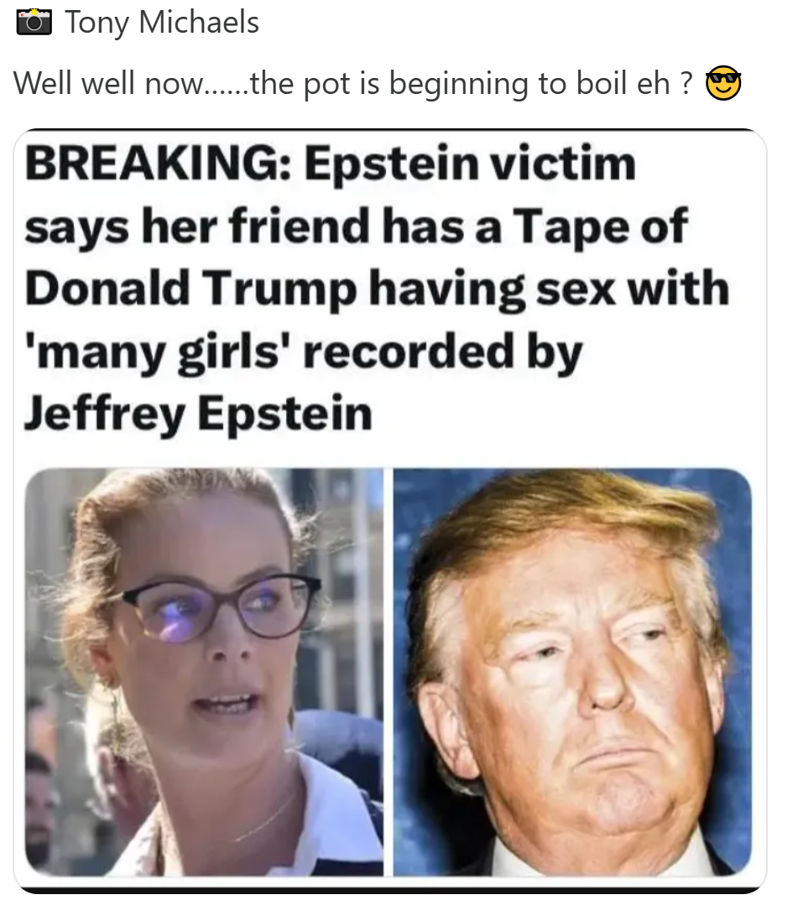Click the sunglasses smiley emoji
793x900 pixels.
723,84
